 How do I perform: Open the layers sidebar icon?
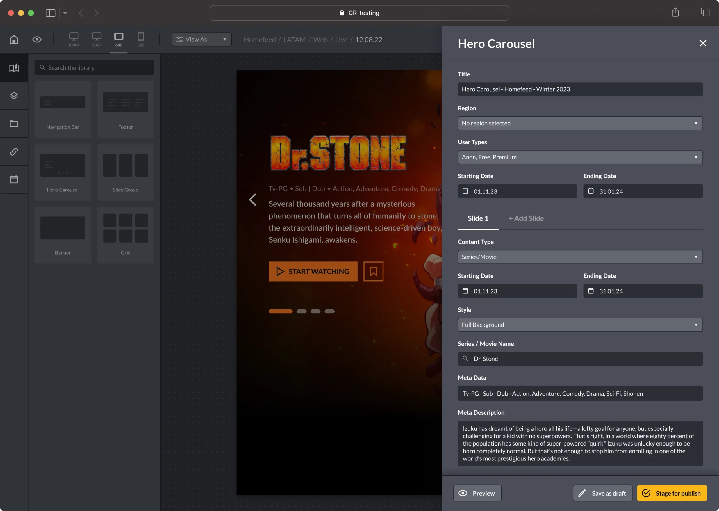[14, 96]
